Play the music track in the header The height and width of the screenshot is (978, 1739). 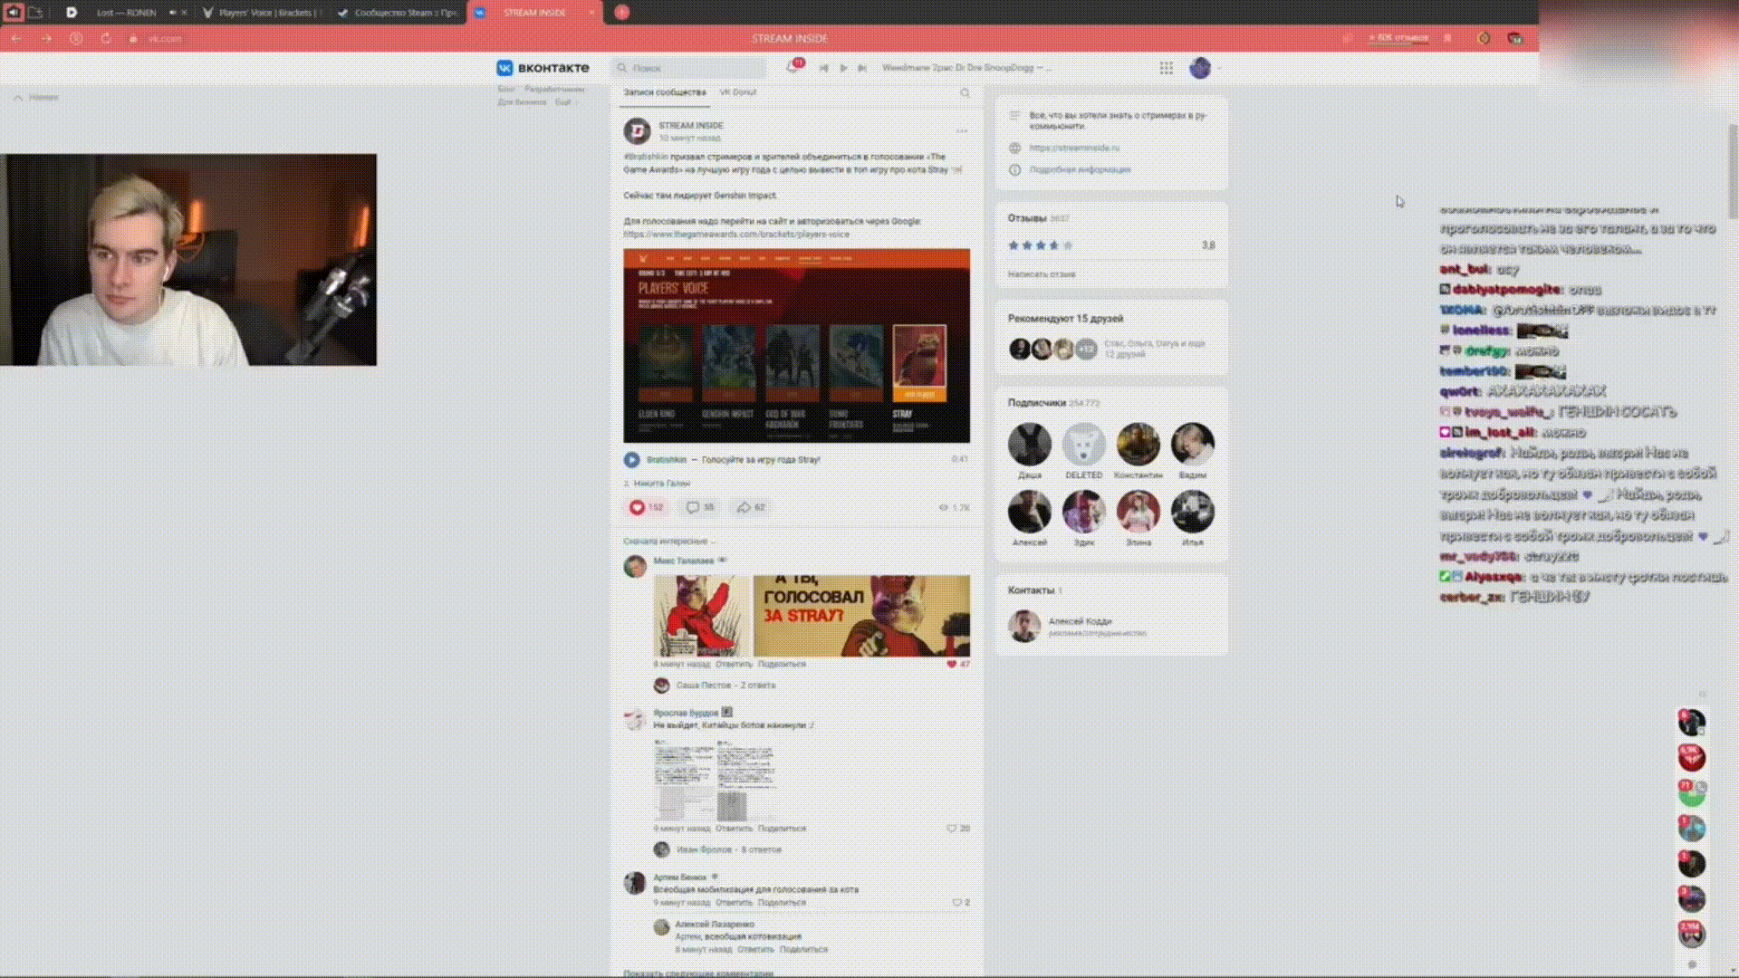(843, 68)
